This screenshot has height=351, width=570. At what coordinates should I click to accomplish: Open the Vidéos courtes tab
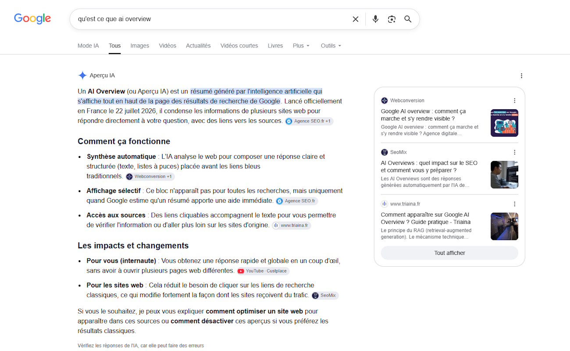pos(239,46)
